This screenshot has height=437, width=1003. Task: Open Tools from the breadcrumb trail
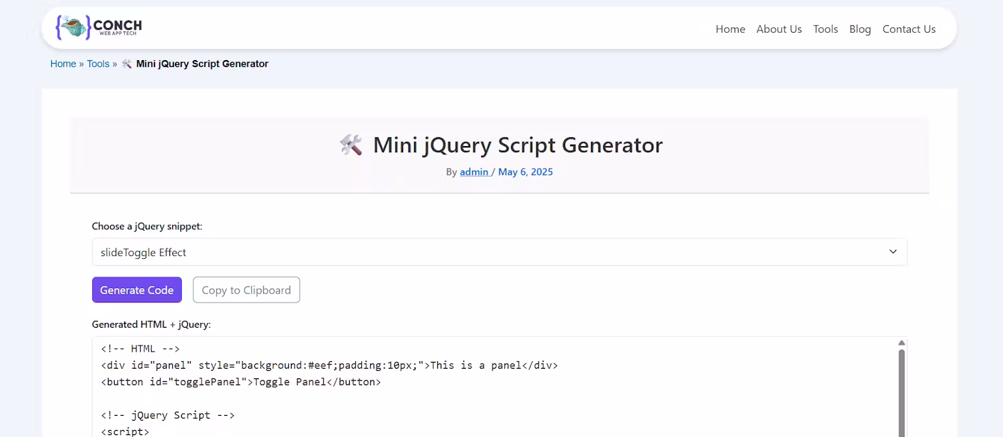(98, 63)
